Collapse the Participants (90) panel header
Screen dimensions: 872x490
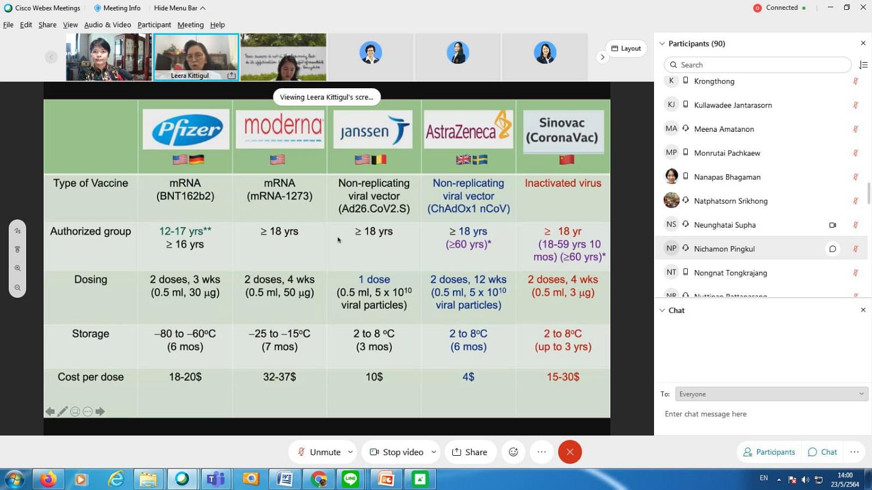662,44
